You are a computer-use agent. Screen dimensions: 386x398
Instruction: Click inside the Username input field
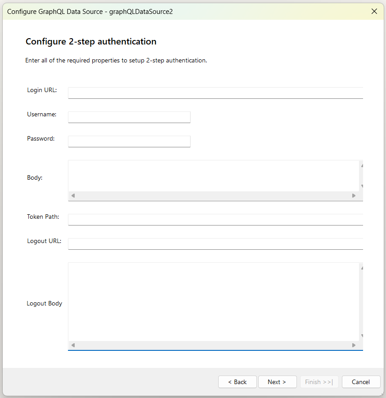pyautogui.click(x=129, y=117)
